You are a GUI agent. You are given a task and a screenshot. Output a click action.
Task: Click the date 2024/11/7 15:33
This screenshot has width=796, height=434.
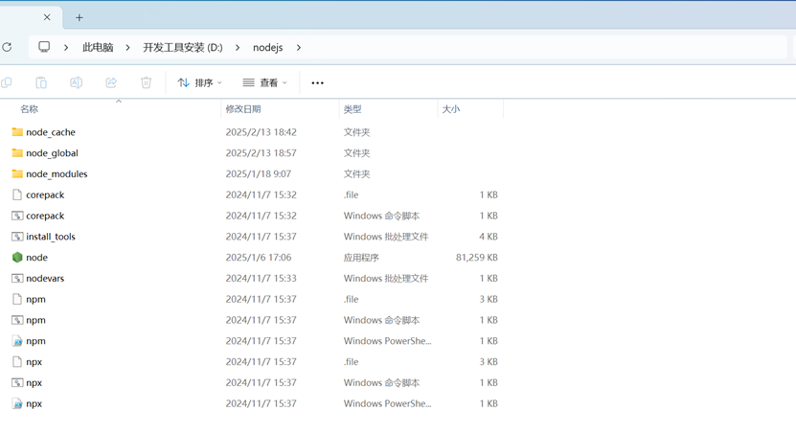(261, 278)
